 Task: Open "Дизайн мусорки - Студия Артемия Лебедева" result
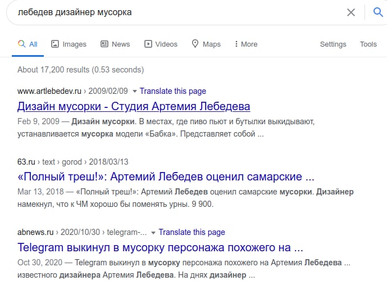(134, 106)
